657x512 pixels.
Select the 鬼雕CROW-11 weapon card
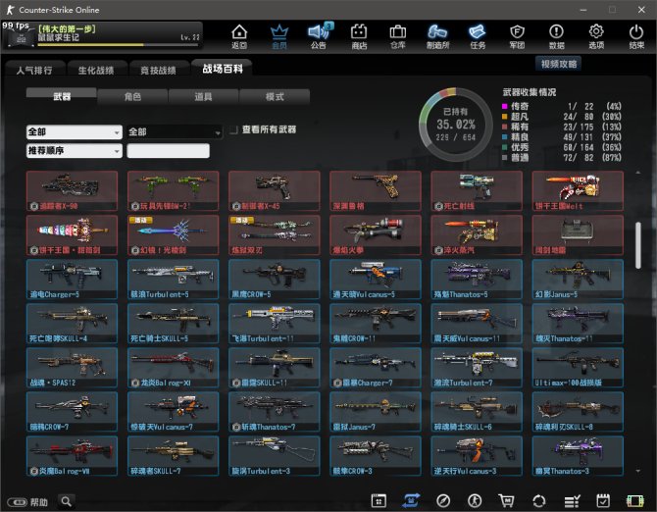(376, 324)
